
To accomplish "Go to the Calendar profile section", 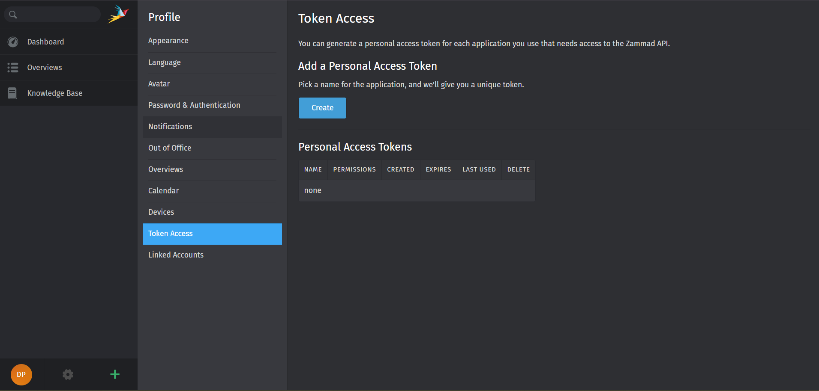I will tap(163, 190).
